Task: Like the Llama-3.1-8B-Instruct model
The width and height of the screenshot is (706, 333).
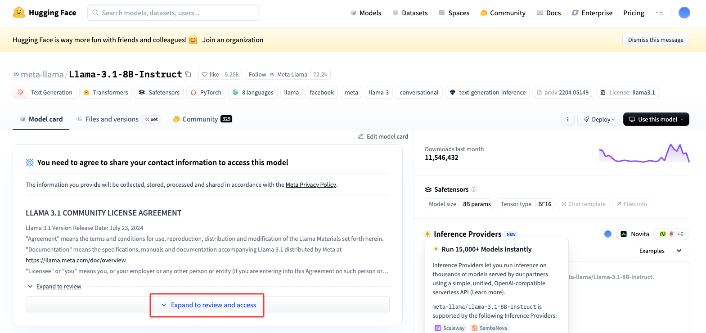Action: pyautogui.click(x=210, y=74)
